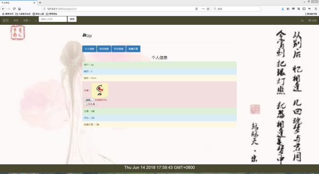The image size is (319, 174).
Task: Open 发布 in the site navbar
Action: (x=16, y=21)
